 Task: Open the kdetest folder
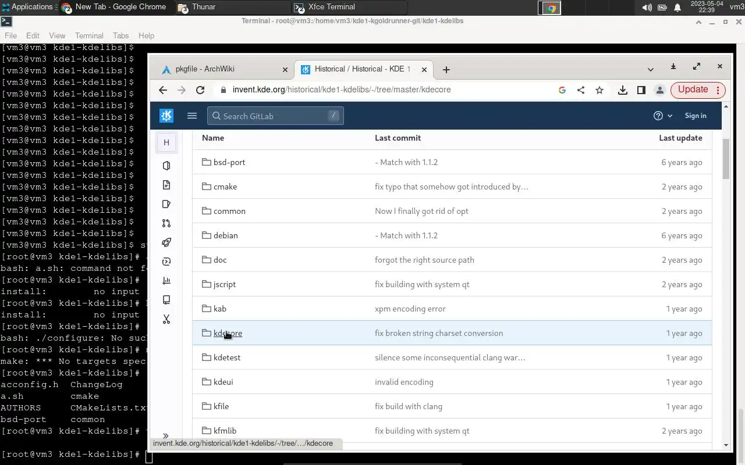click(x=227, y=357)
